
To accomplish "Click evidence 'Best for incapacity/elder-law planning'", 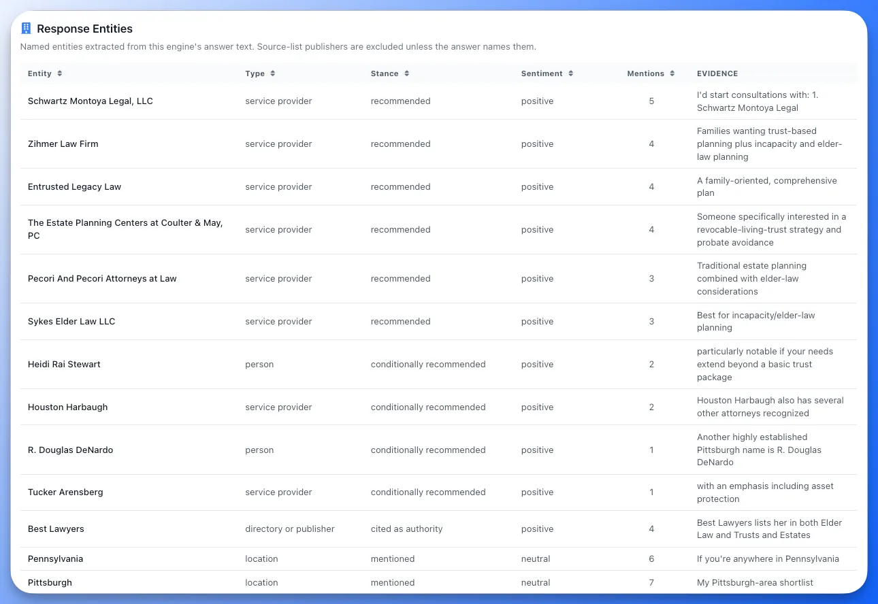I will (x=755, y=322).
